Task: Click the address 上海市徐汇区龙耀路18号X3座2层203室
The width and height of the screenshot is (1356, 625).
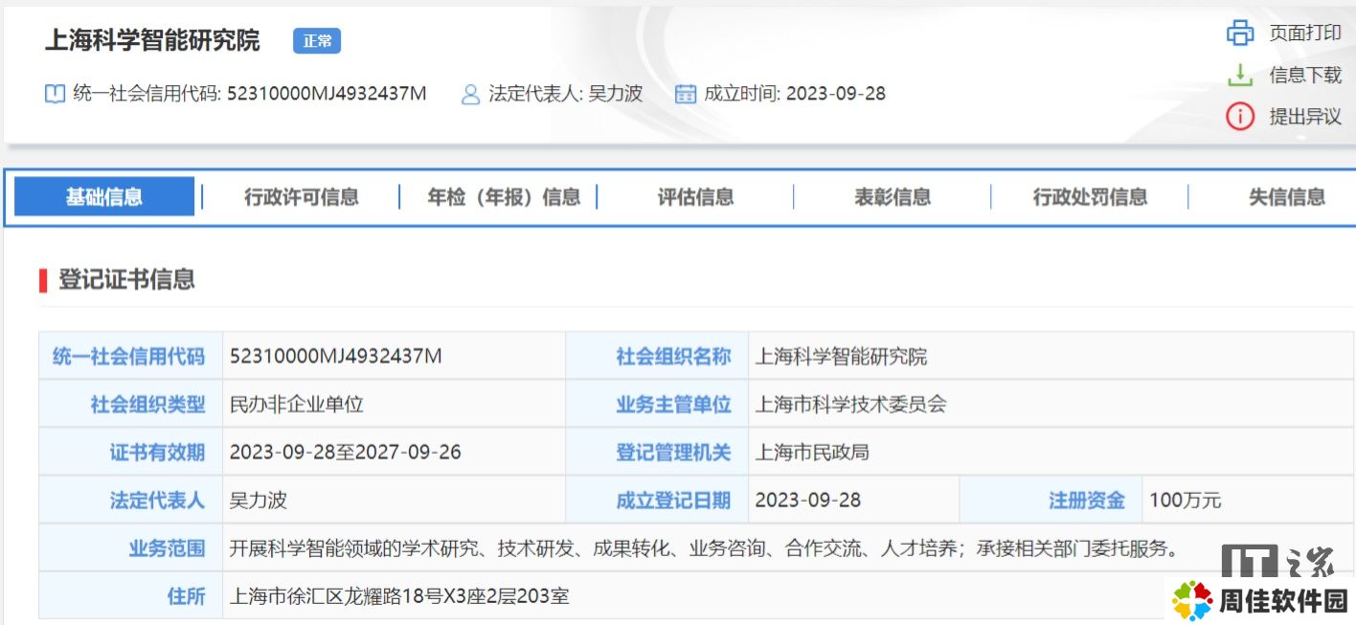Action: [x=399, y=596]
